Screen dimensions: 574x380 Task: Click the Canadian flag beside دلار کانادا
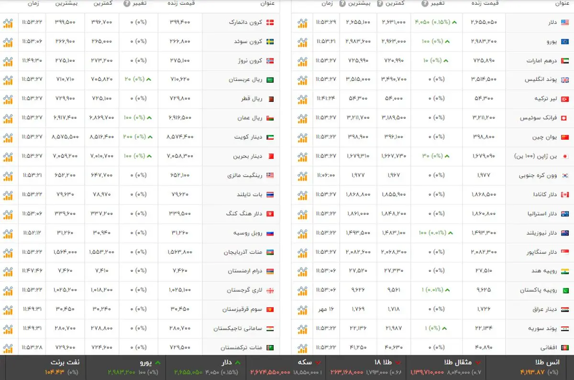point(565,195)
